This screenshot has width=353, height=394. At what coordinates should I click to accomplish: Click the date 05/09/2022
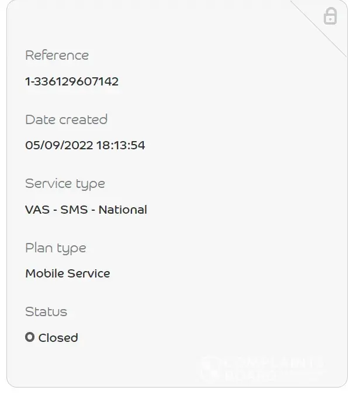click(x=59, y=145)
